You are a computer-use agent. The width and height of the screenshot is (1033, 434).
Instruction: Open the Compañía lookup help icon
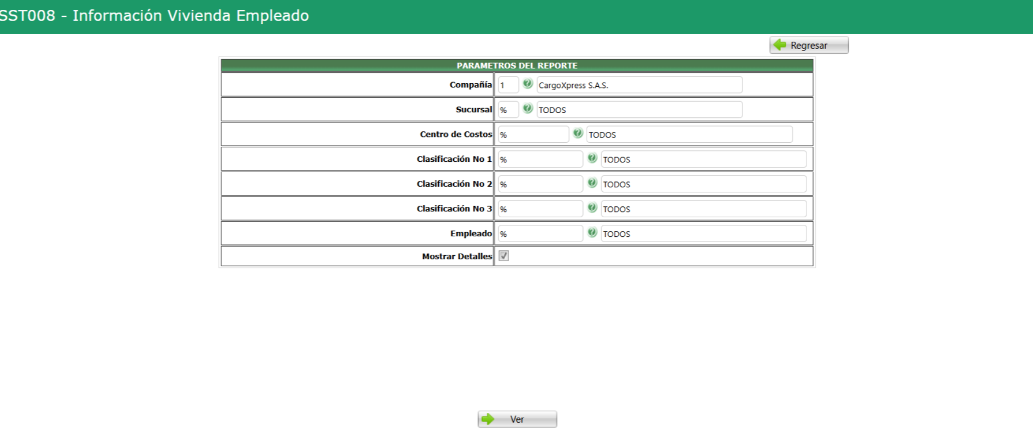coord(528,84)
